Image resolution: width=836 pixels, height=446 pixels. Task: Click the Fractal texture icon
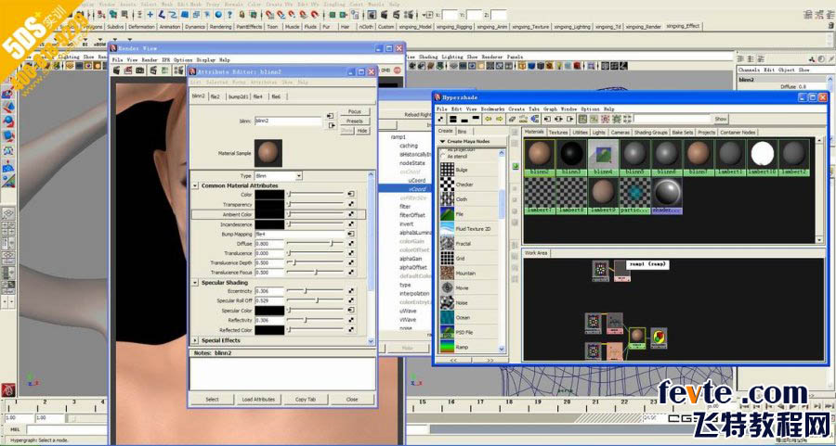(447, 243)
